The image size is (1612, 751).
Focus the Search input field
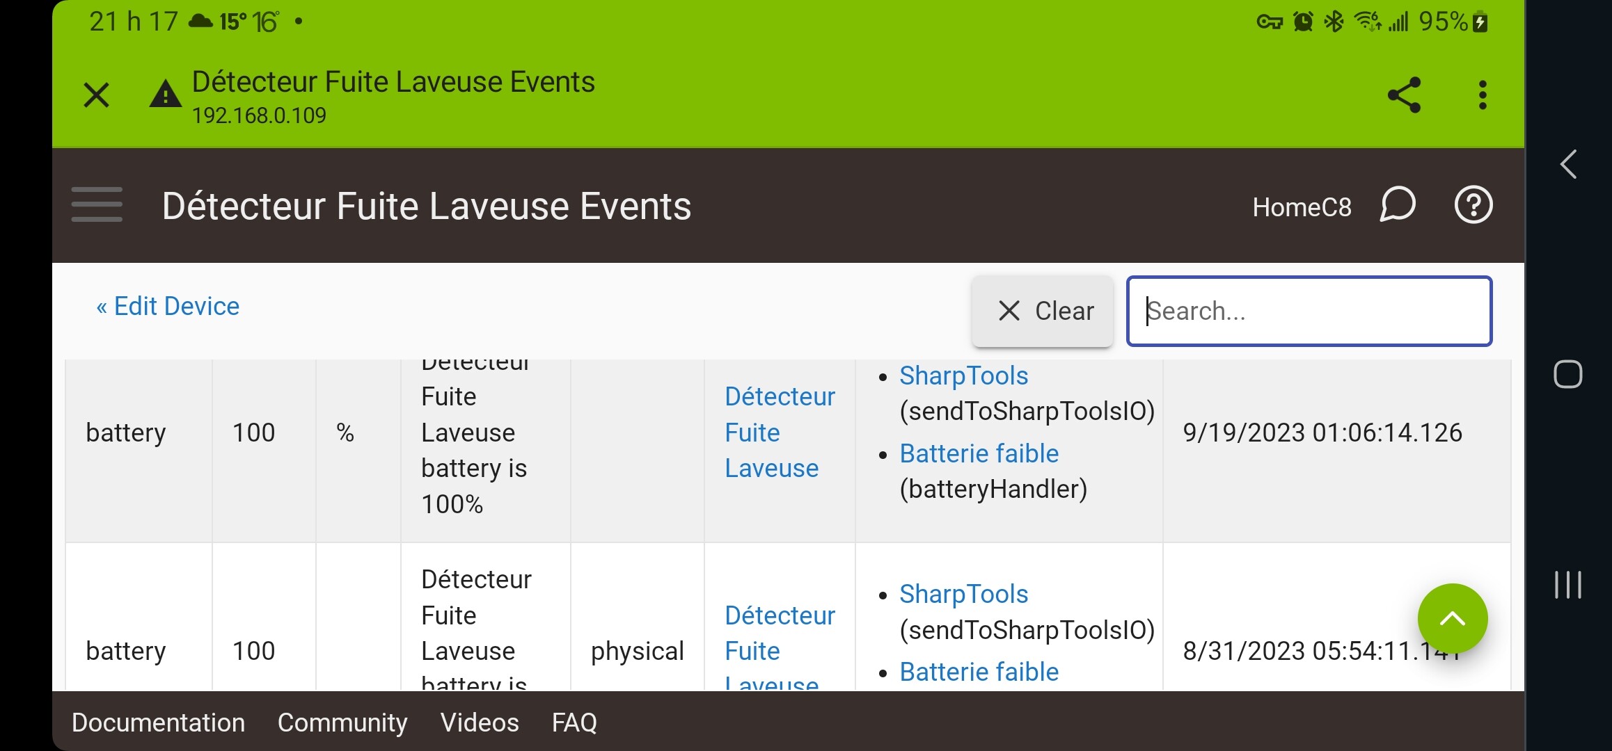click(x=1309, y=311)
